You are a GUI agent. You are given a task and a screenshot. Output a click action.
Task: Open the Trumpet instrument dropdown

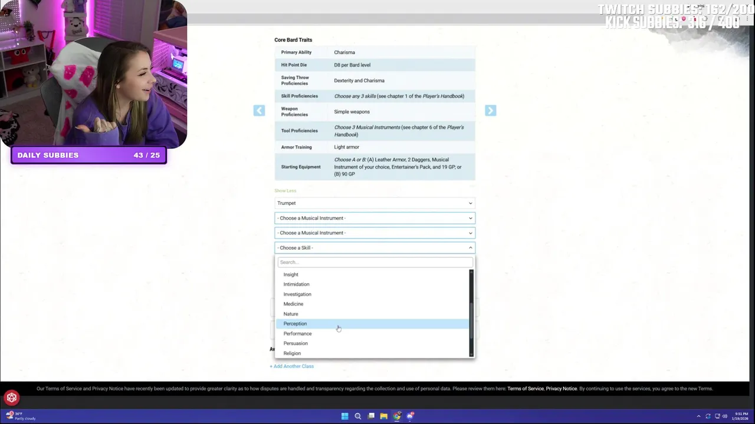click(x=375, y=203)
